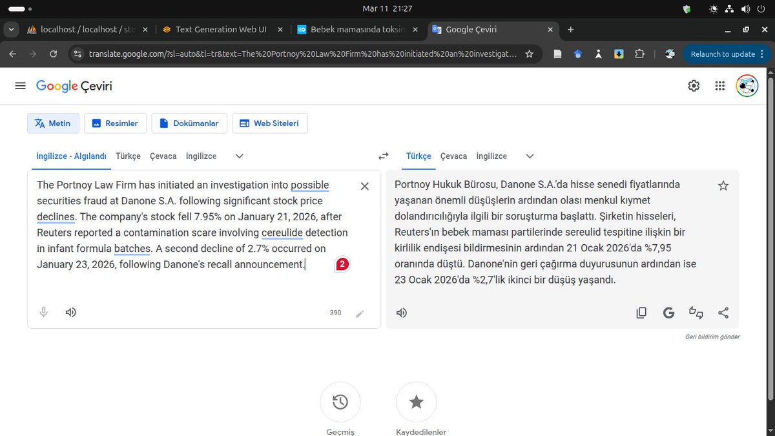This screenshot has height=436, width=775.
Task: Open the Geçmiş history button
Action: tap(340, 402)
